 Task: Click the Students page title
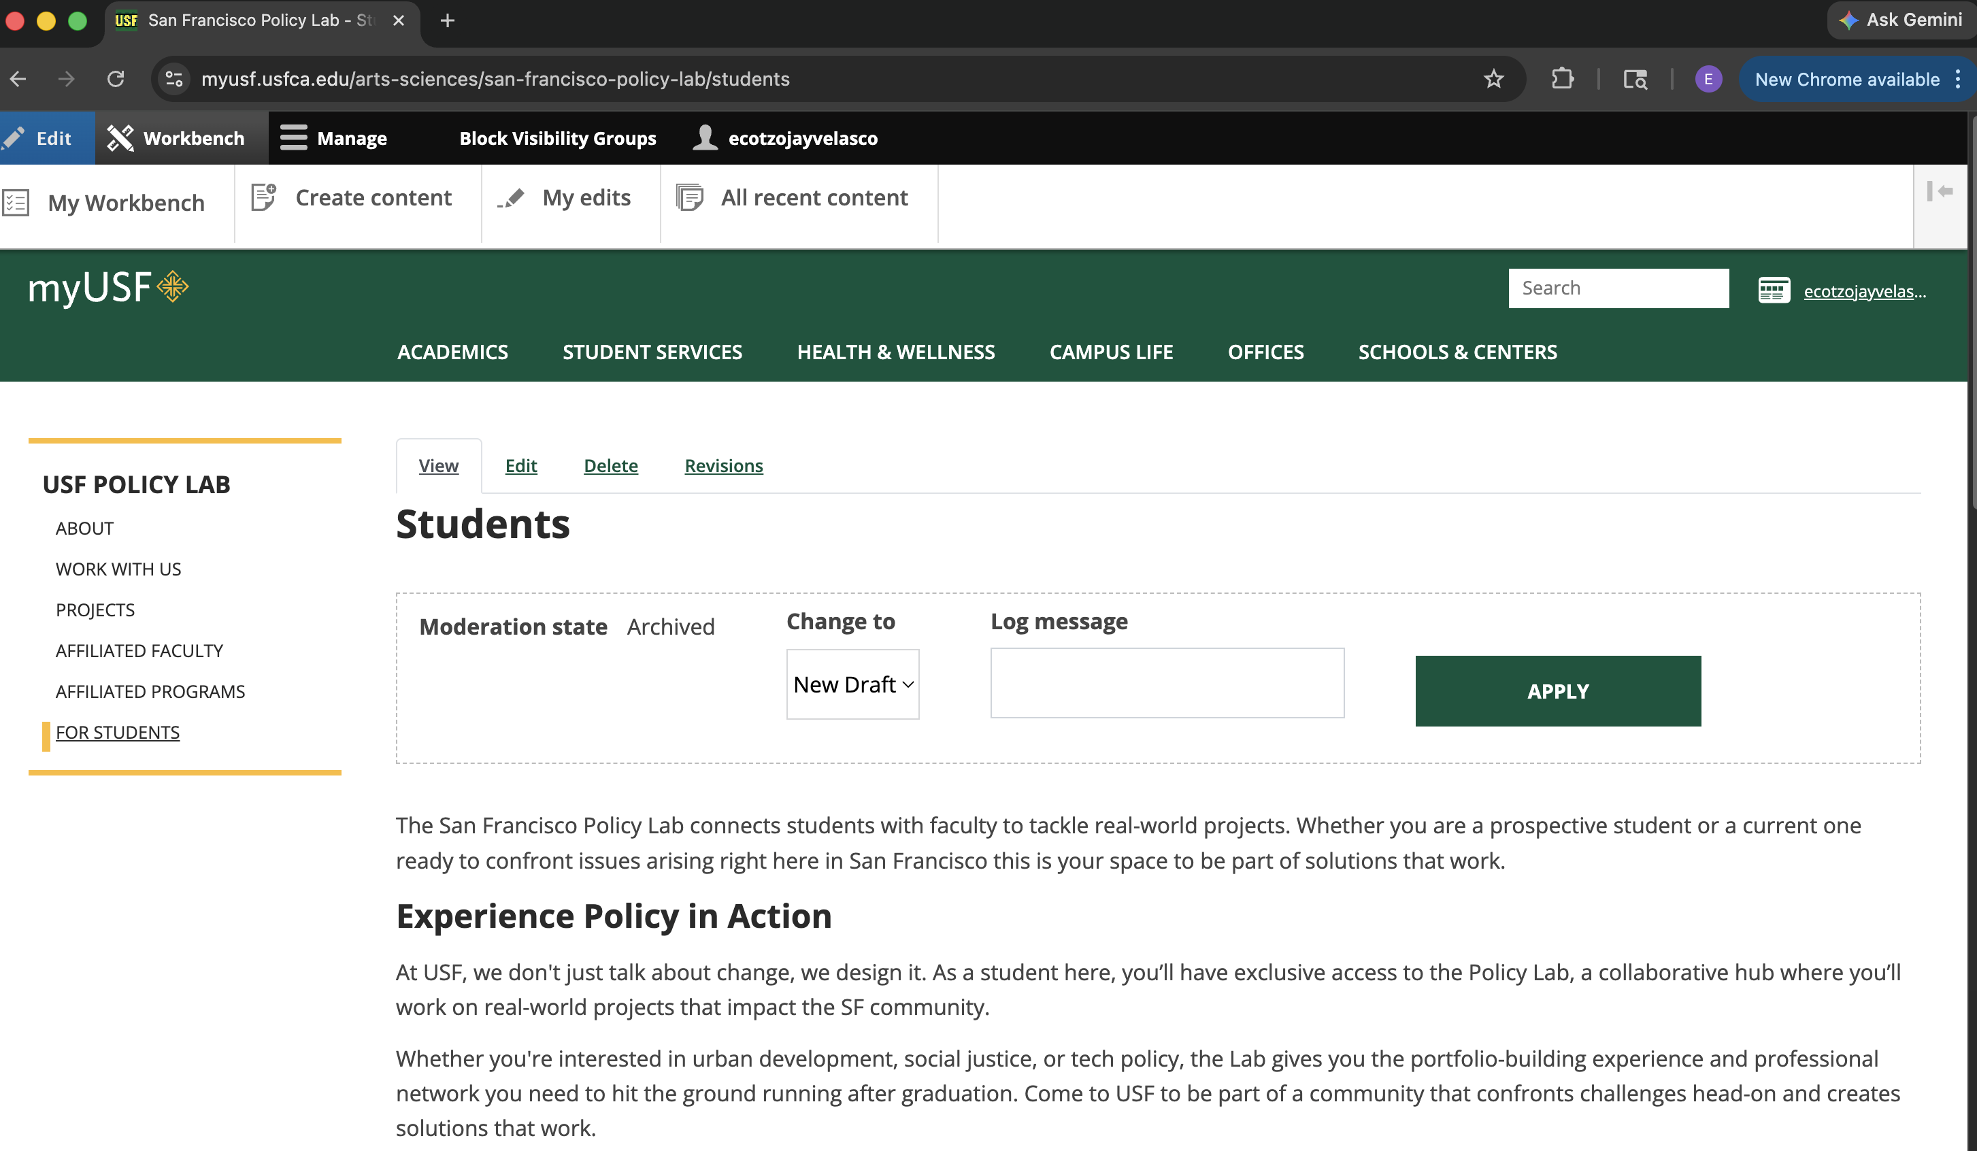(x=482, y=523)
